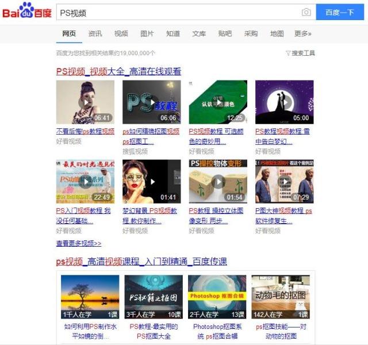Image resolution: width=368 pixels, height=345 pixels.
Task: Play the 06:41 video thumbnail
Action: [x=85, y=102]
